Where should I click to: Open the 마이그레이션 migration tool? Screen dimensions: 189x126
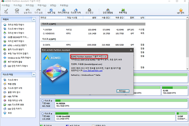(64, 11)
